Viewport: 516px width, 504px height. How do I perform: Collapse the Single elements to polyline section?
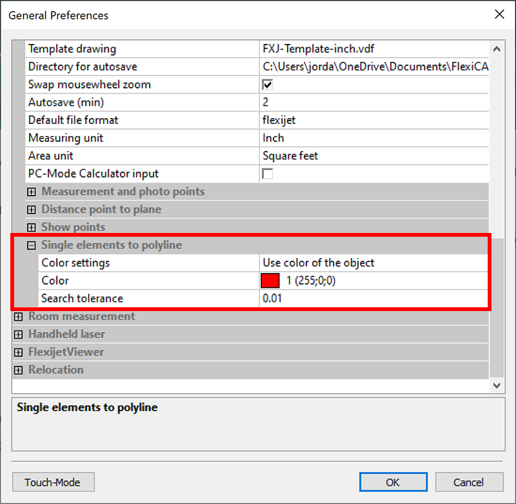pyautogui.click(x=32, y=245)
